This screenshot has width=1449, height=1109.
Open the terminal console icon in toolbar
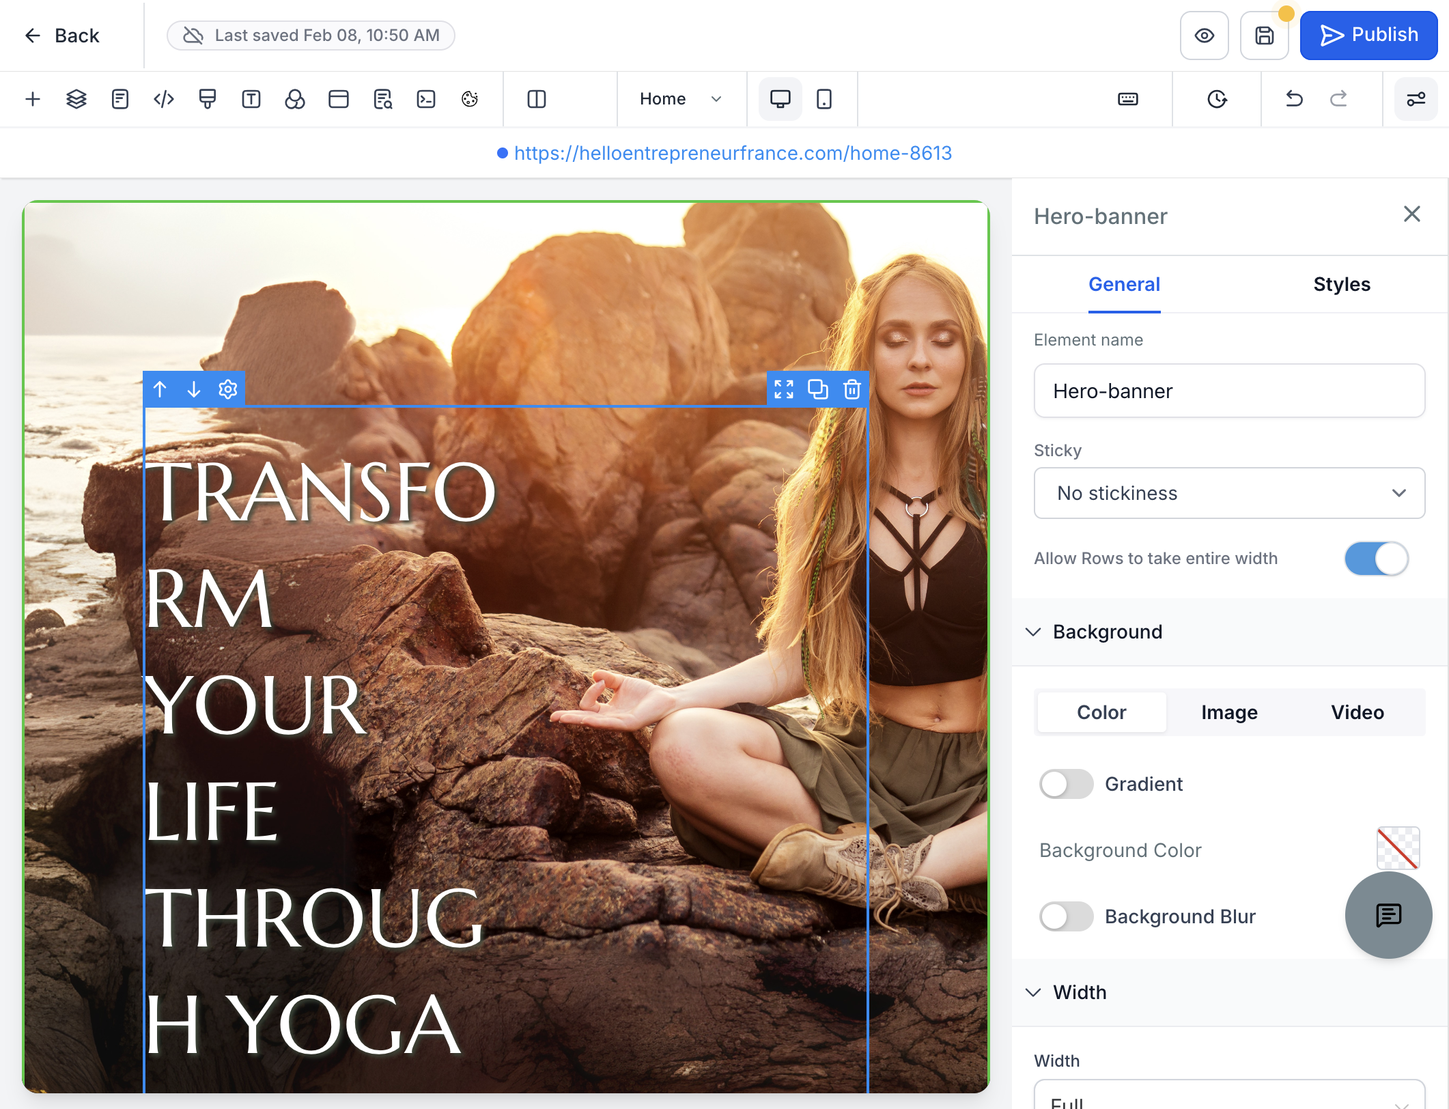(425, 99)
